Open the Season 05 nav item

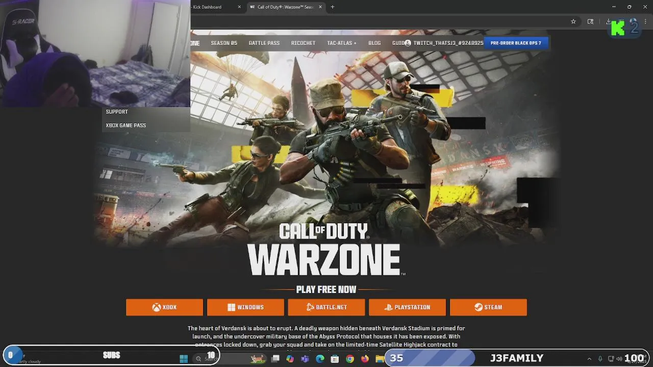click(224, 43)
